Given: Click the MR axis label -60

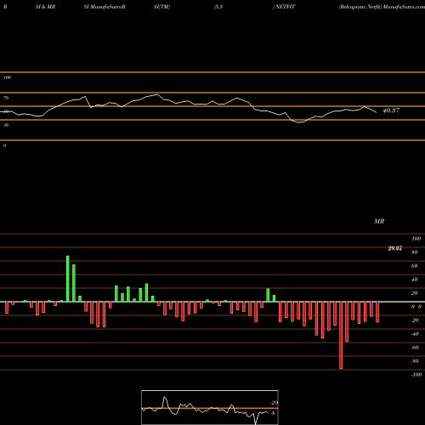Looking at the screenshot, I should coord(415,348).
